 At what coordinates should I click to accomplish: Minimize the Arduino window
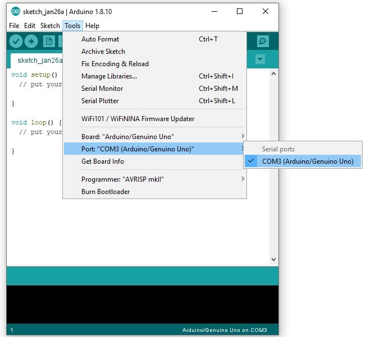pyautogui.click(x=214, y=11)
